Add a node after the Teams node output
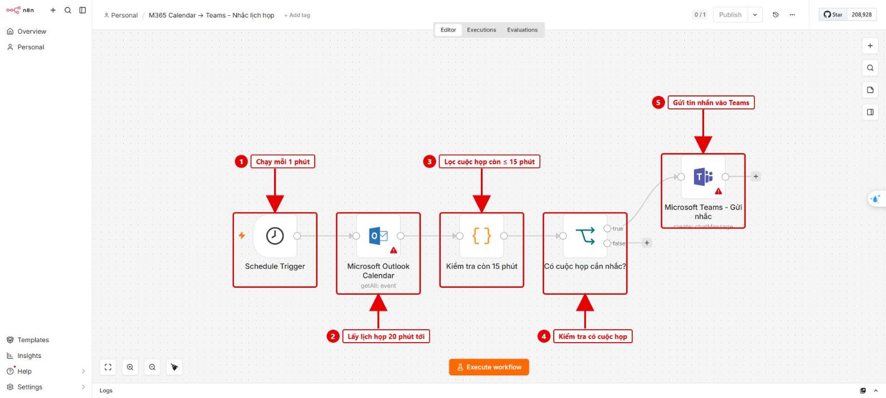Screen dimensions: 886x398 [x=756, y=177]
